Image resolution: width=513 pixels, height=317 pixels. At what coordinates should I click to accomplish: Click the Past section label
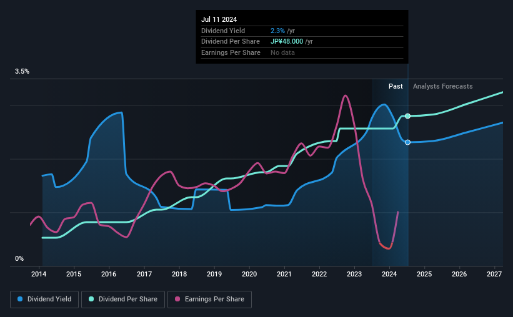pos(396,86)
